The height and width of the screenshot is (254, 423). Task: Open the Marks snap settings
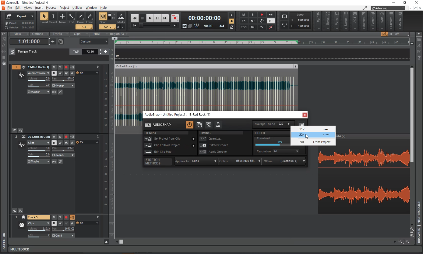pyautogui.click(x=121, y=17)
